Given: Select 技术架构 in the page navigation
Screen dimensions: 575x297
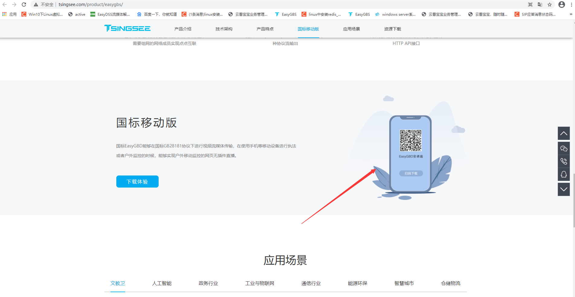Looking at the screenshot, I should point(224,29).
